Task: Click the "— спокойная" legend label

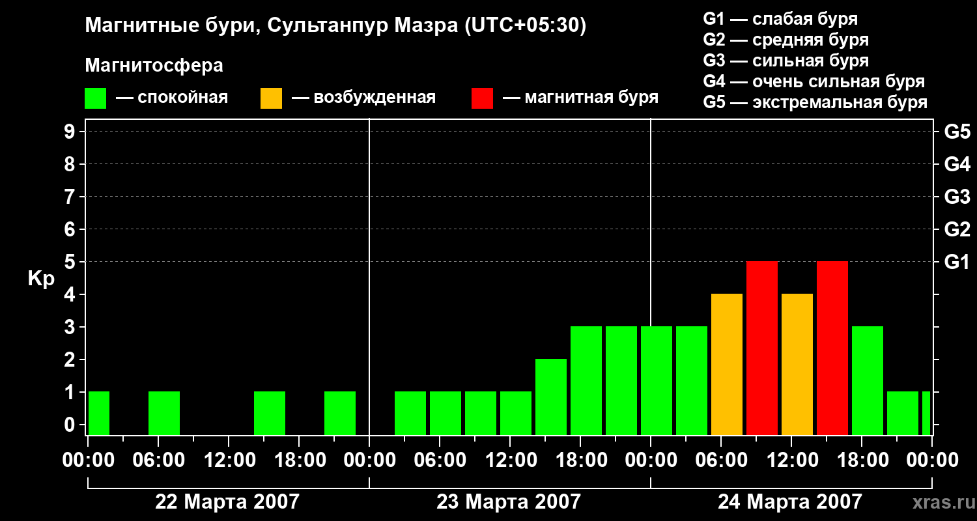Action: tap(172, 98)
